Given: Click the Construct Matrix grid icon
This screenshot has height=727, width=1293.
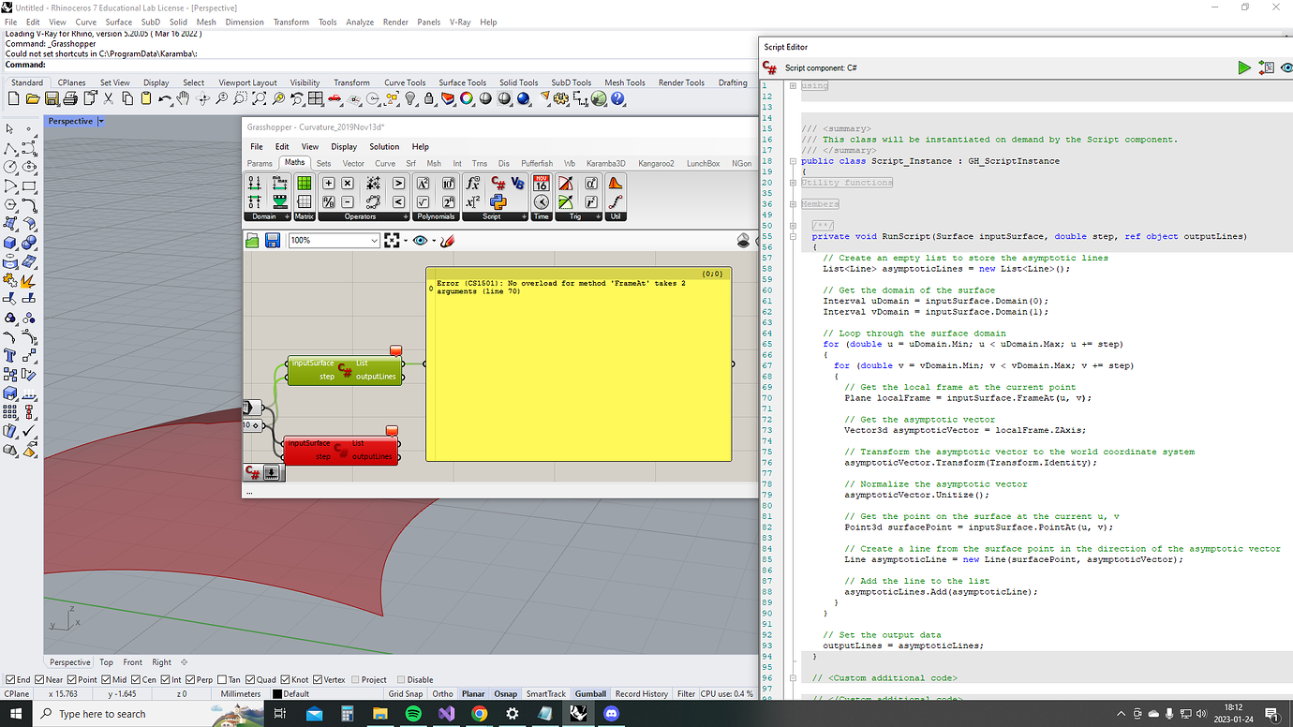Looking at the screenshot, I should click(x=305, y=184).
